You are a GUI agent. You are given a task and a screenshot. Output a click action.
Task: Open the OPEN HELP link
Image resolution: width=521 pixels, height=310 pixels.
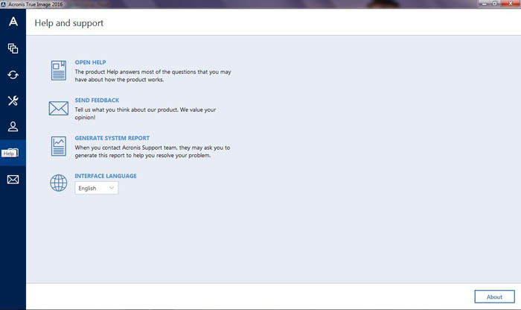tap(90, 62)
